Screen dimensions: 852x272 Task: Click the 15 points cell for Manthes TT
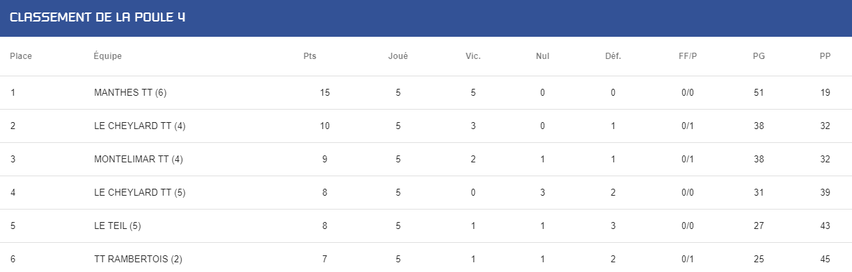325,93
